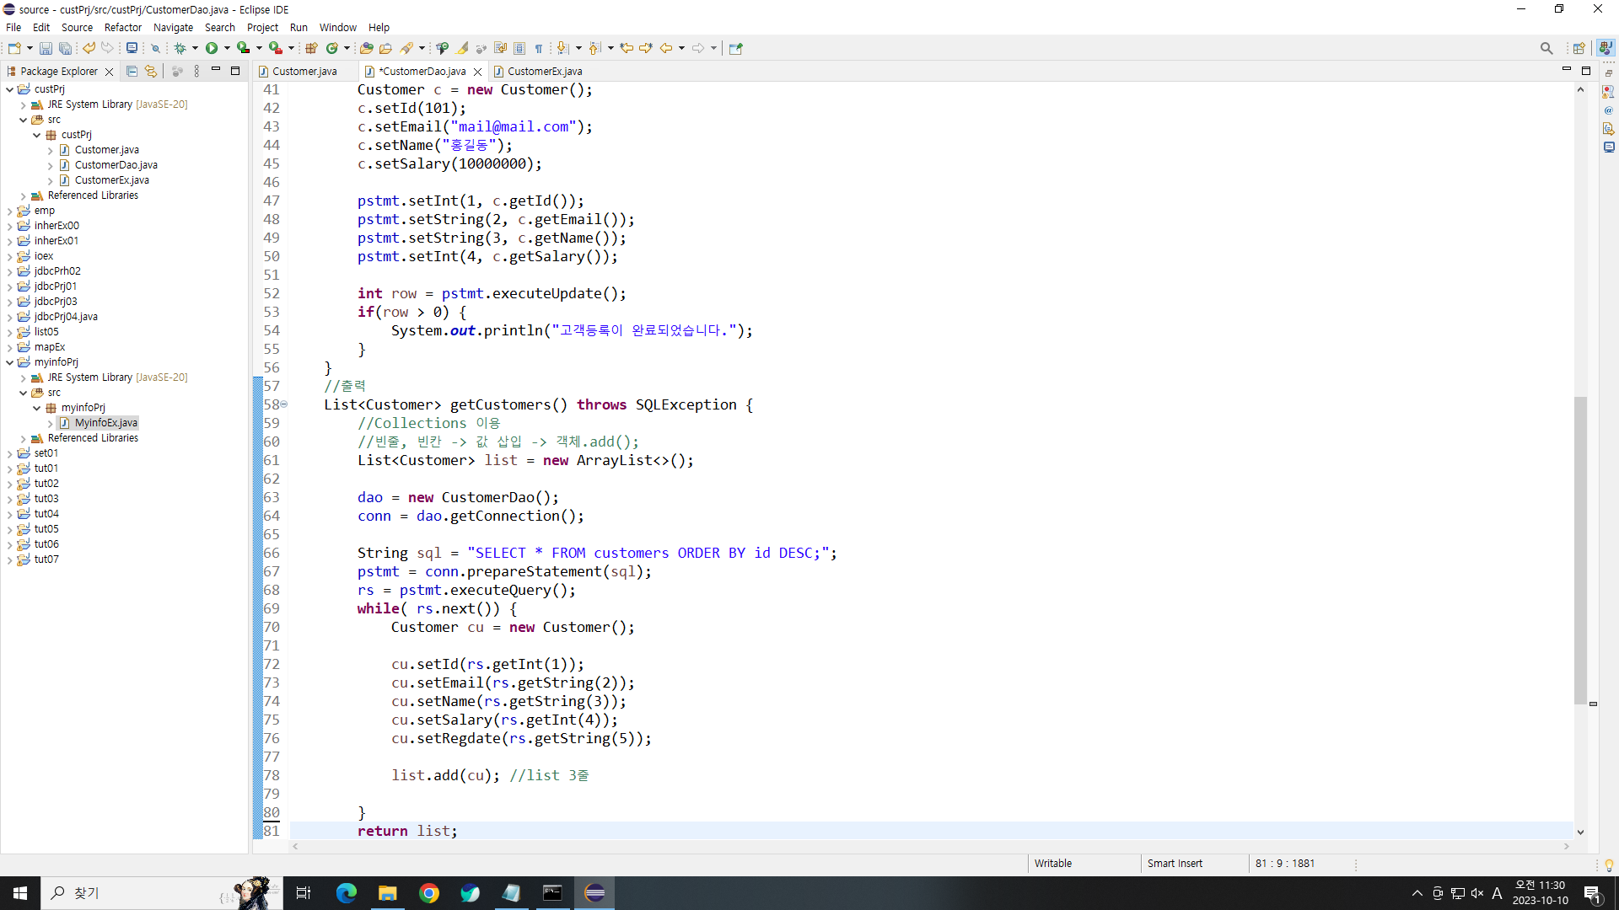Click the Open Type icon
1619x910 pixels.
tap(366, 49)
